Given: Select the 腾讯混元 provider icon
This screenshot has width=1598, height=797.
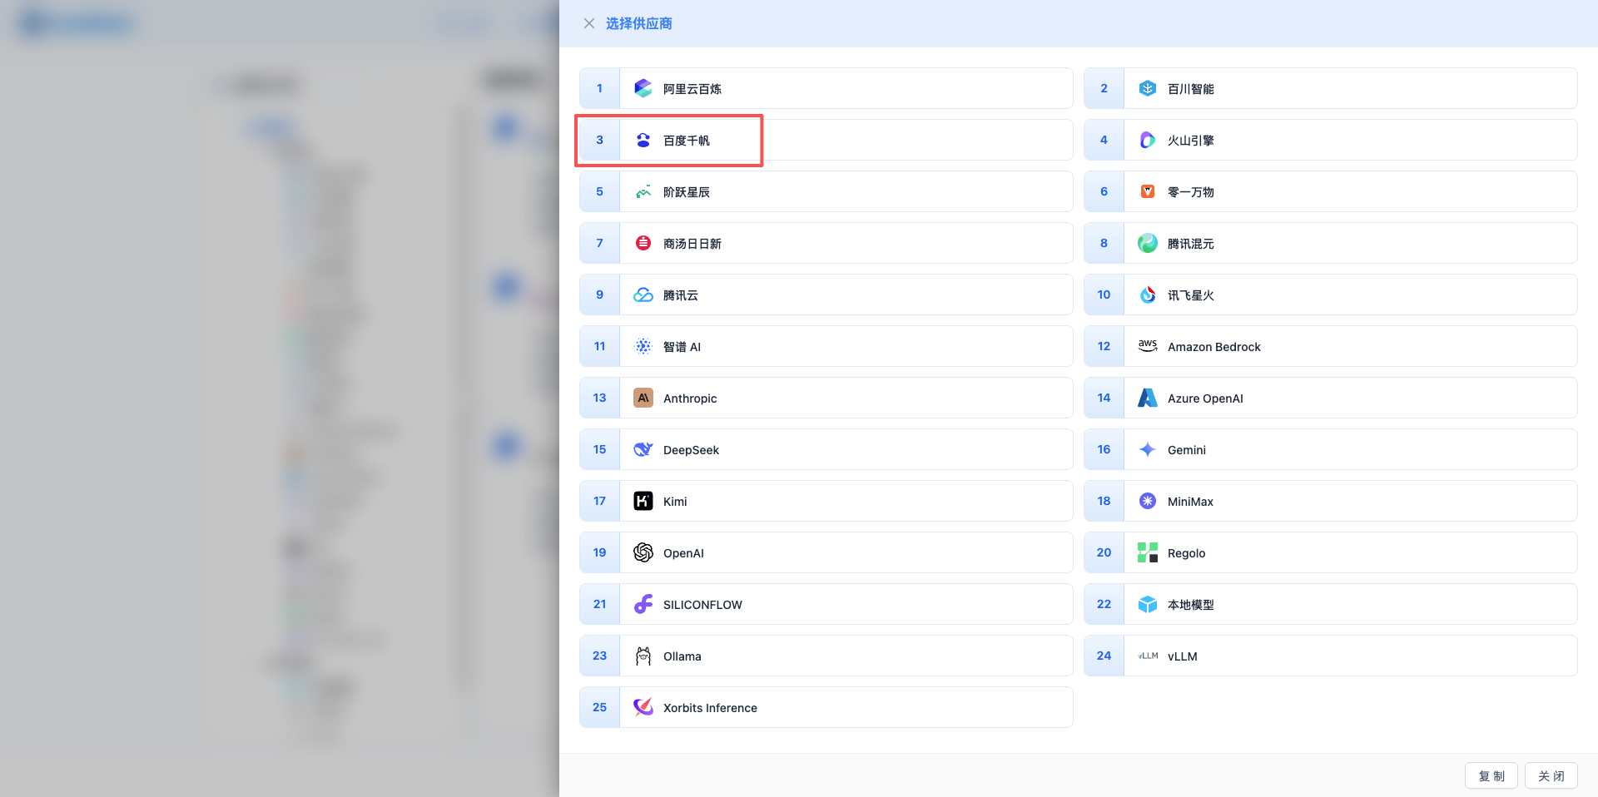Looking at the screenshot, I should point(1147,243).
